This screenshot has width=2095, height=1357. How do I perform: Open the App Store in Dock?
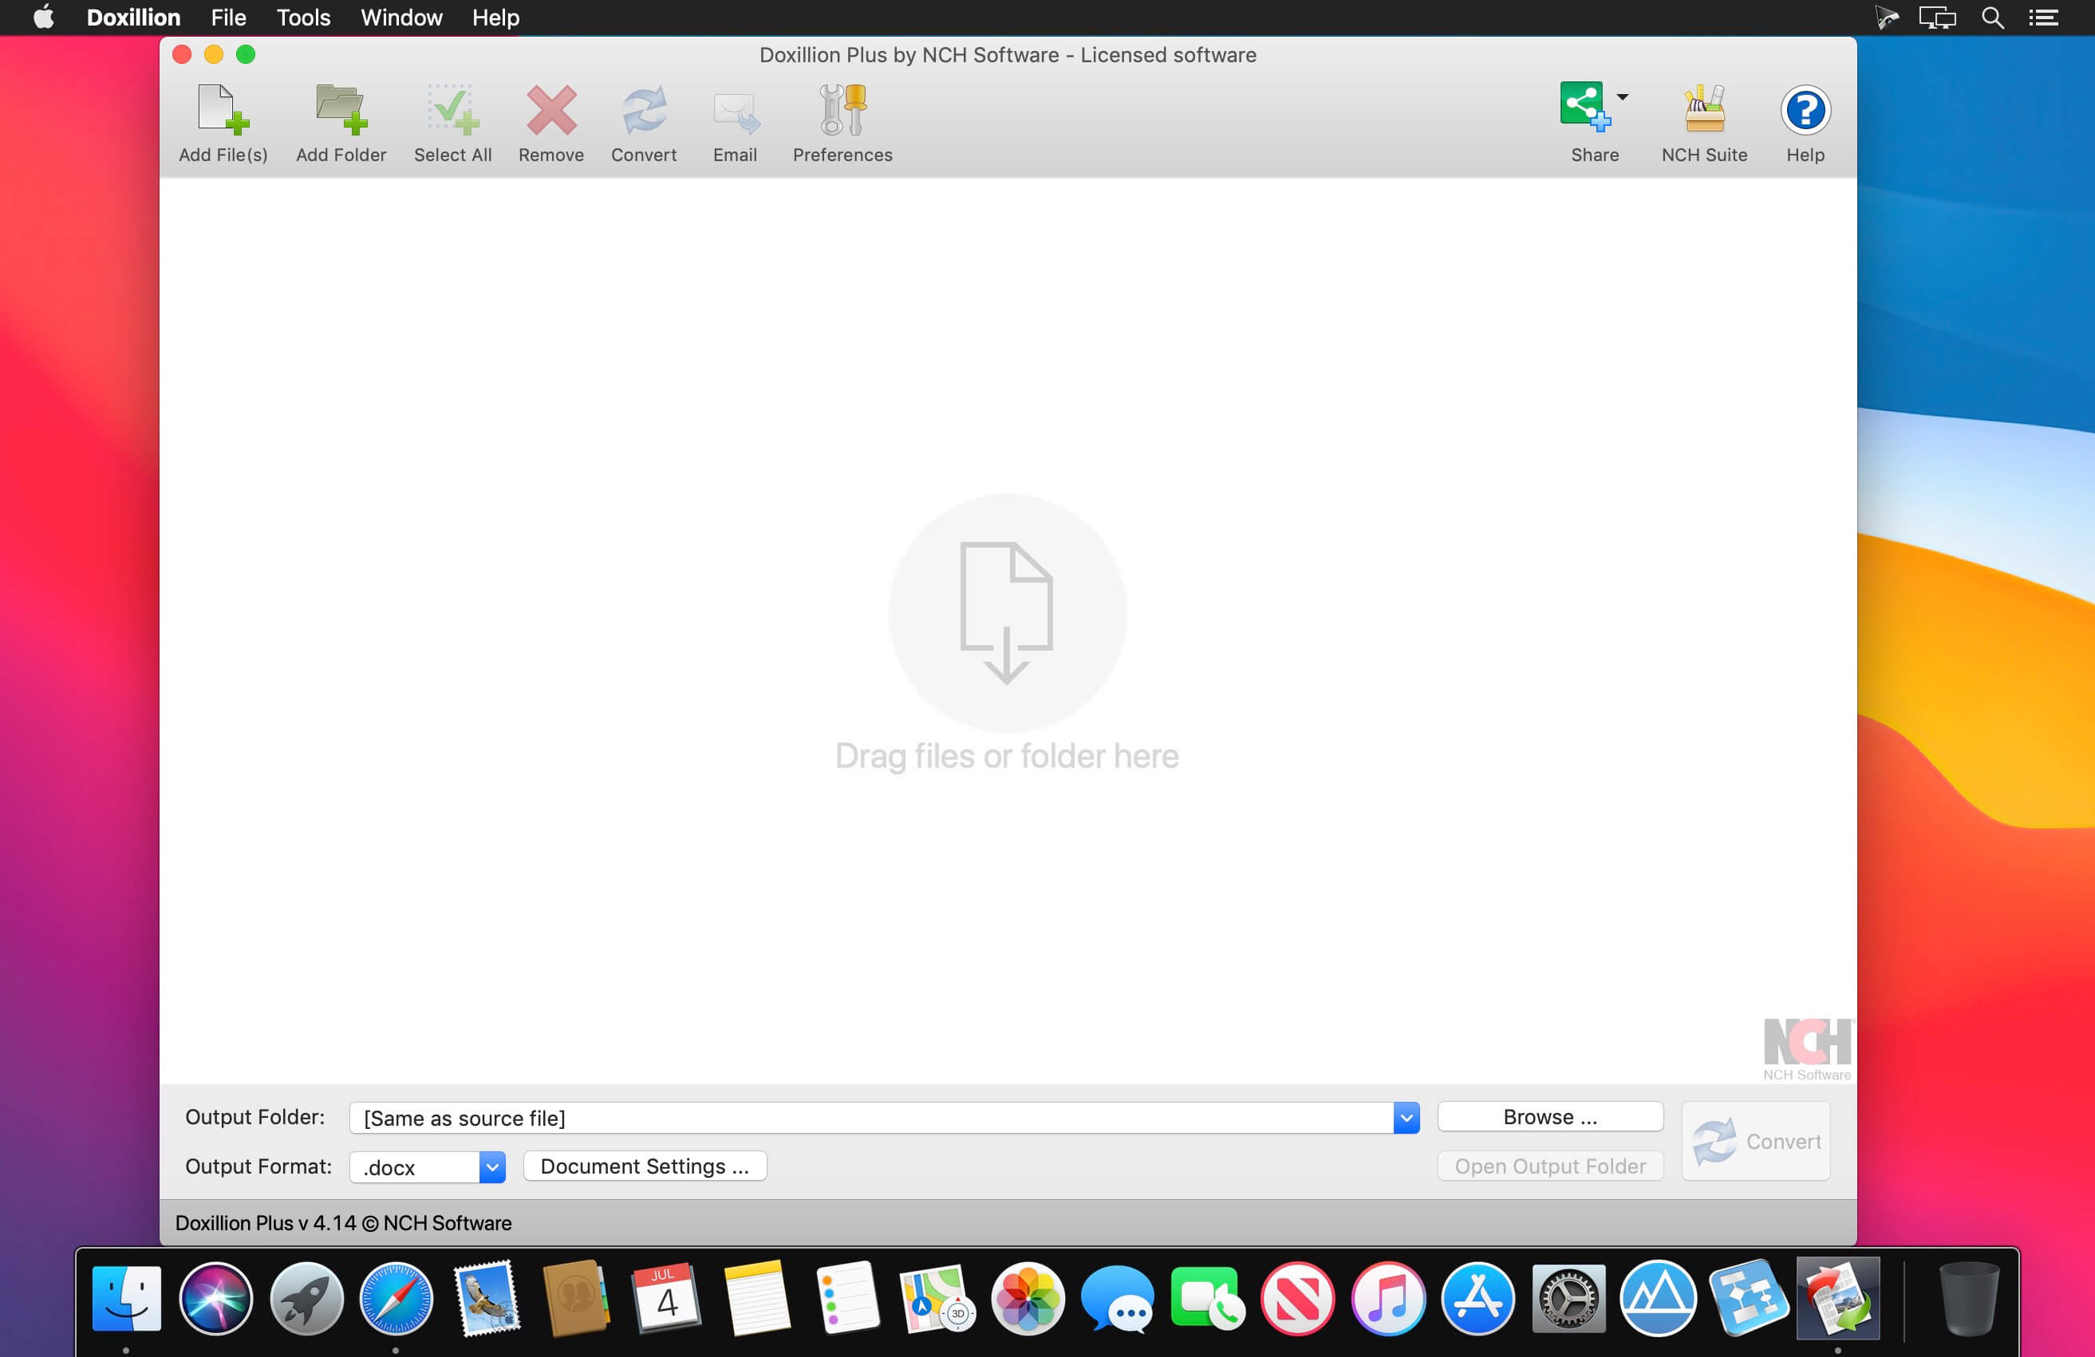click(x=1477, y=1297)
